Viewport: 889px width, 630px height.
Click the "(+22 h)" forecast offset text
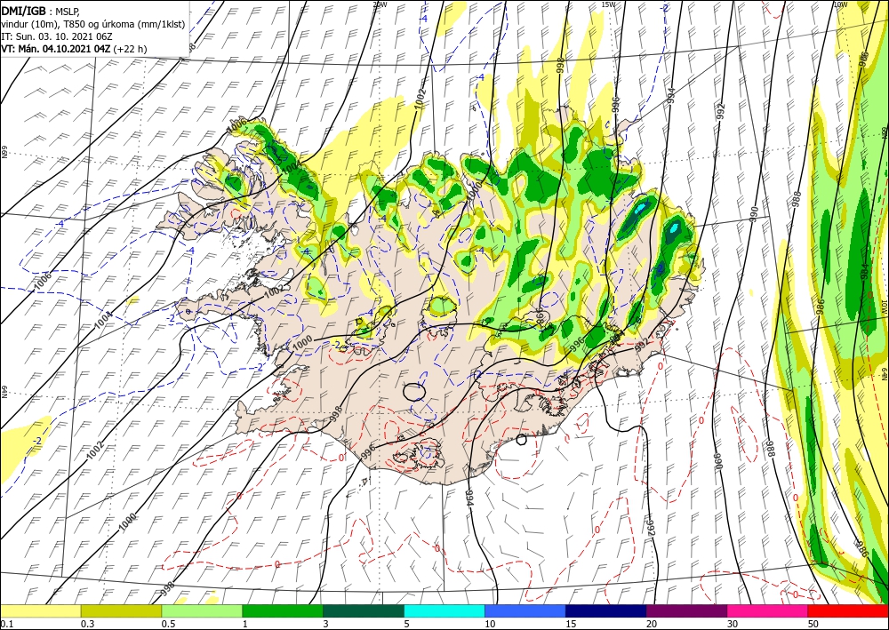coord(131,49)
